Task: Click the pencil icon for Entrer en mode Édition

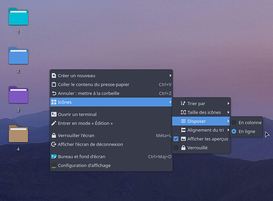Action: [x=54, y=123]
